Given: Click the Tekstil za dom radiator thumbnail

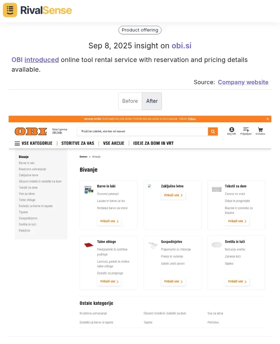Looking at the screenshot, I should click(x=217, y=189).
